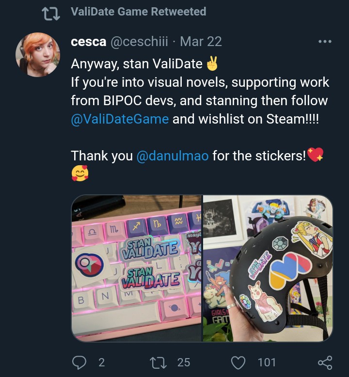Open the @ValiDateGame mention link
Viewport: 349px width, 377px height.
(x=120, y=119)
